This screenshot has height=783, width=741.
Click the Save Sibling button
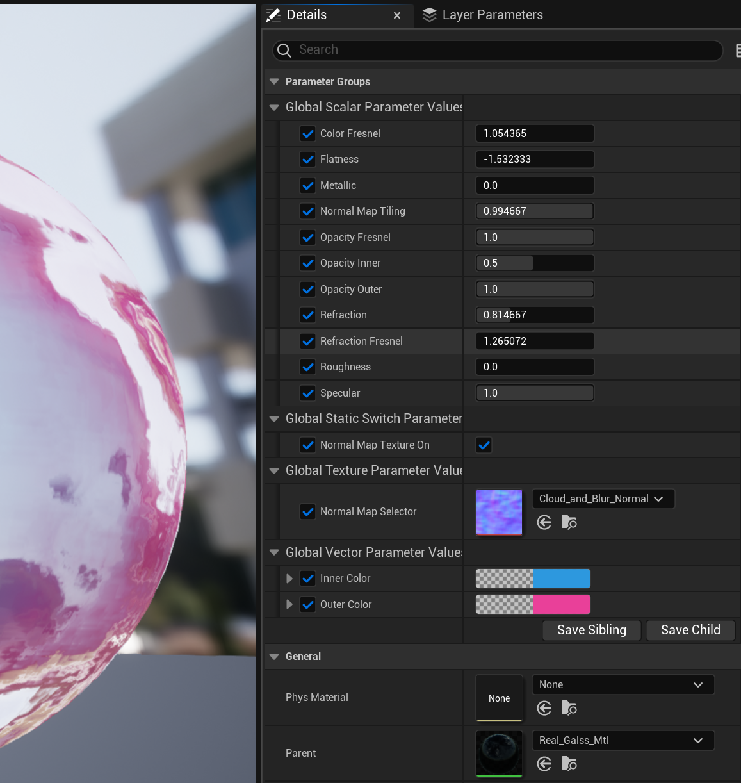coord(592,630)
